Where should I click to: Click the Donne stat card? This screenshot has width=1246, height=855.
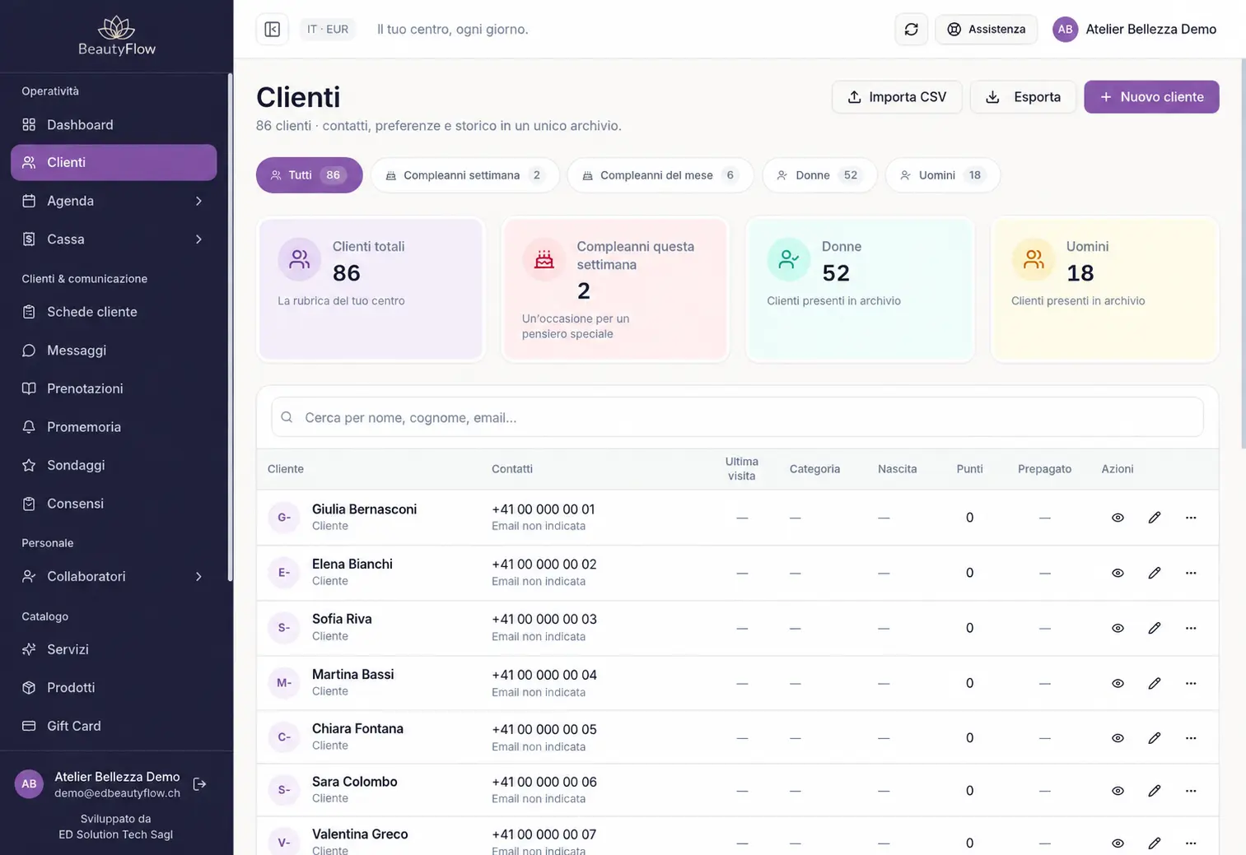(860, 289)
